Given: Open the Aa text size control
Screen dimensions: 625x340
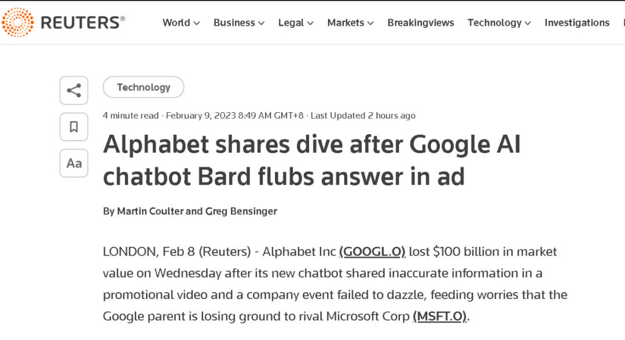Looking at the screenshot, I should pyautogui.click(x=74, y=163).
